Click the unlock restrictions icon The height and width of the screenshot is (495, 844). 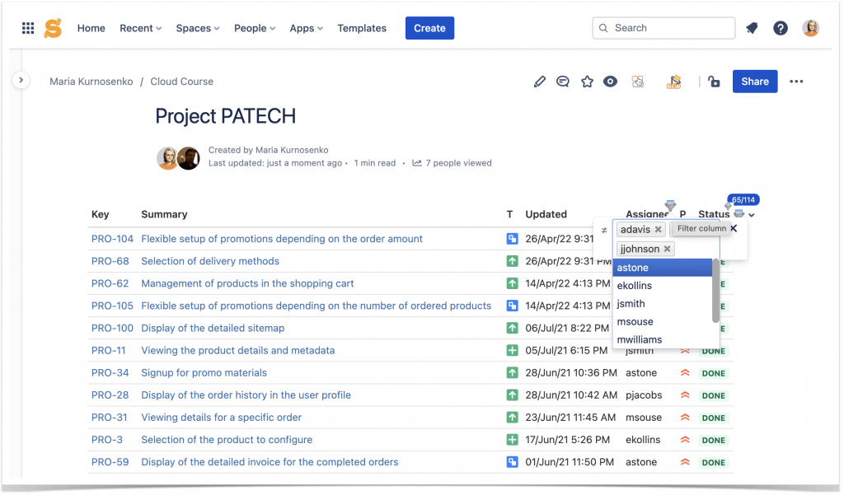[x=714, y=82]
